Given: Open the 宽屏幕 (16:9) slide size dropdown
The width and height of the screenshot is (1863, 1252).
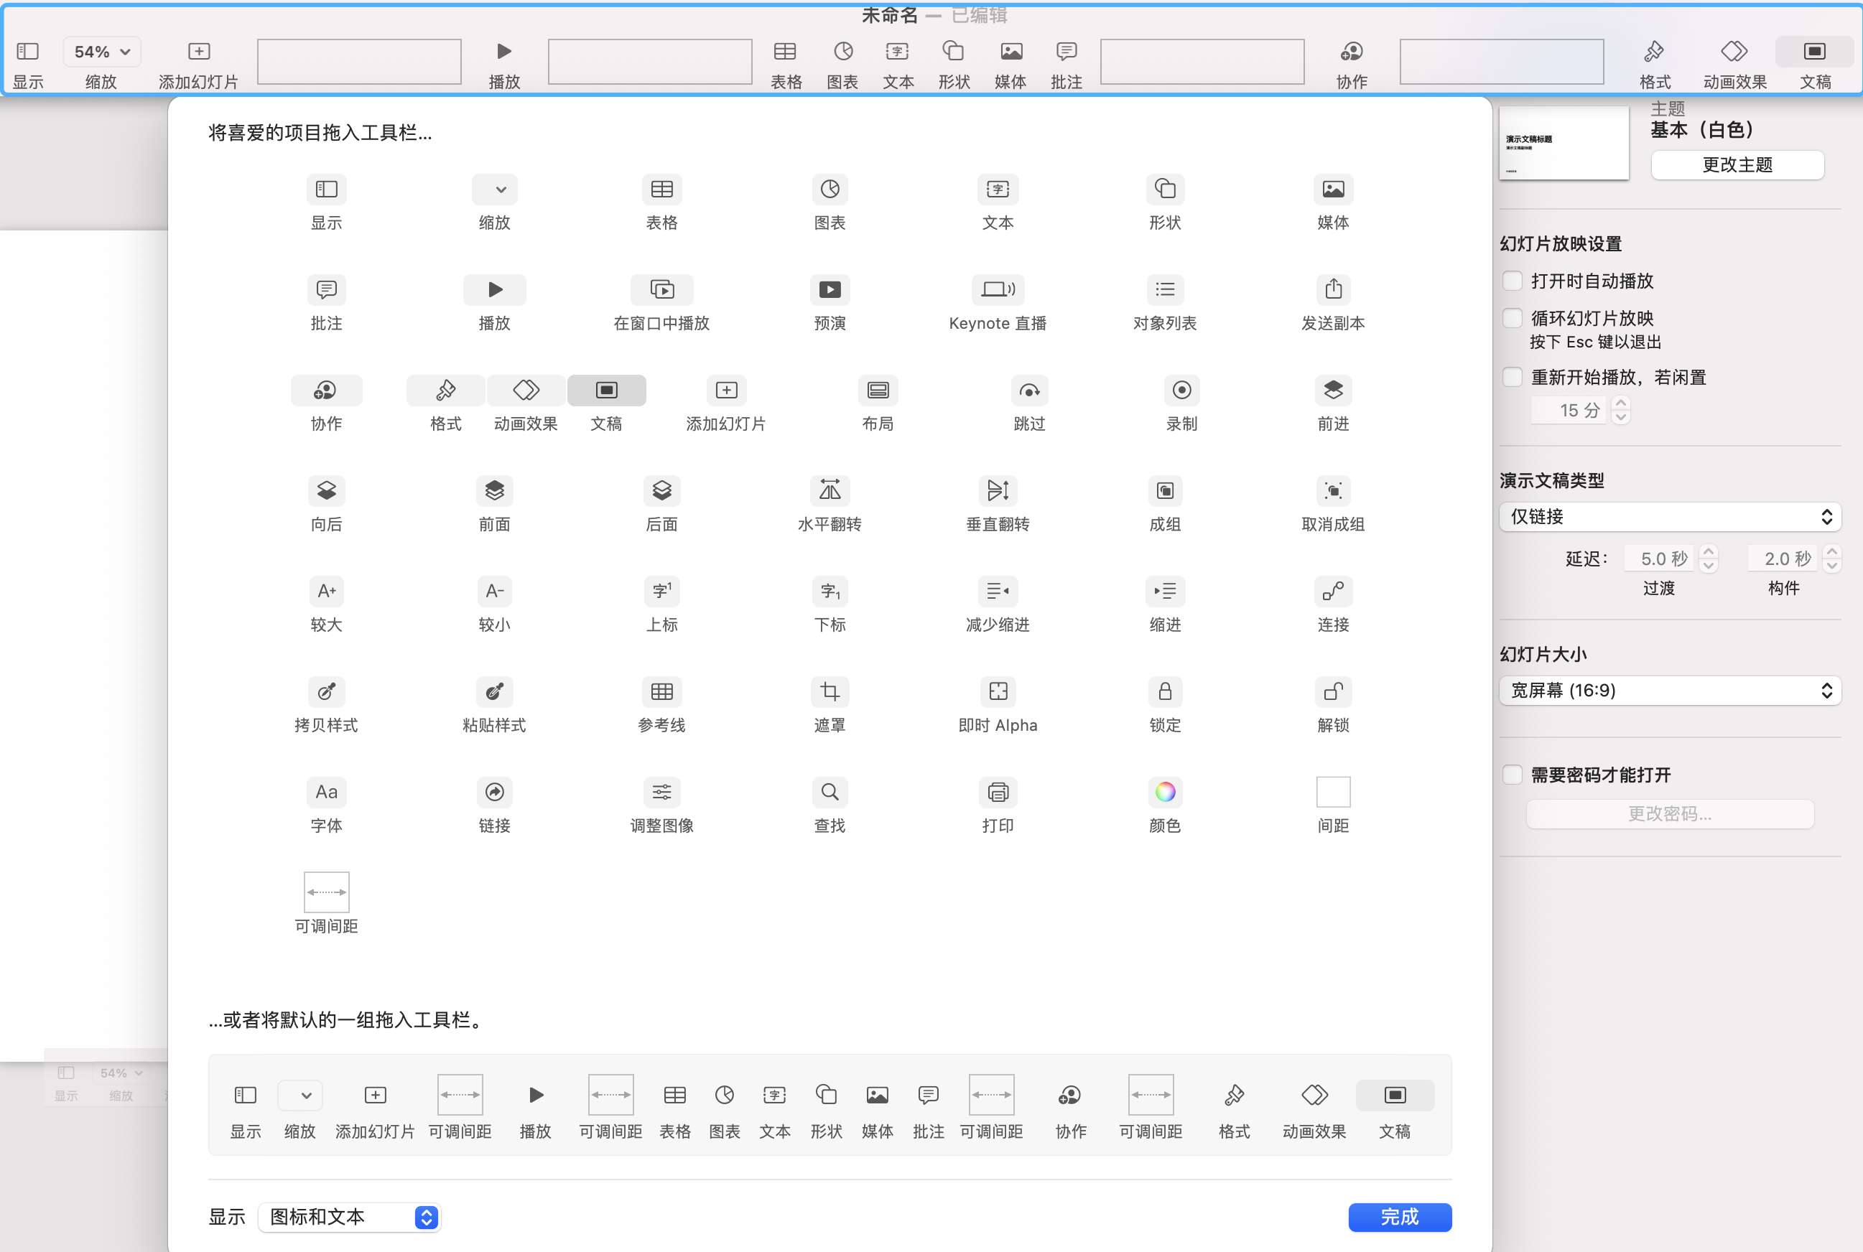Looking at the screenshot, I should 1670,691.
